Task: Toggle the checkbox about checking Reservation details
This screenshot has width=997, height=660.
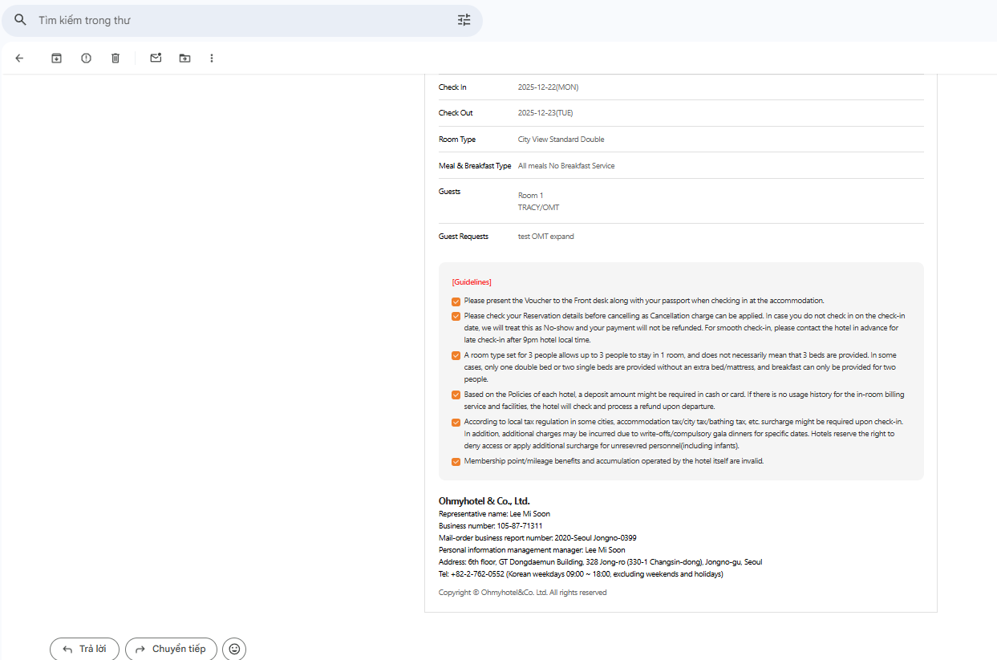Action: (x=456, y=317)
